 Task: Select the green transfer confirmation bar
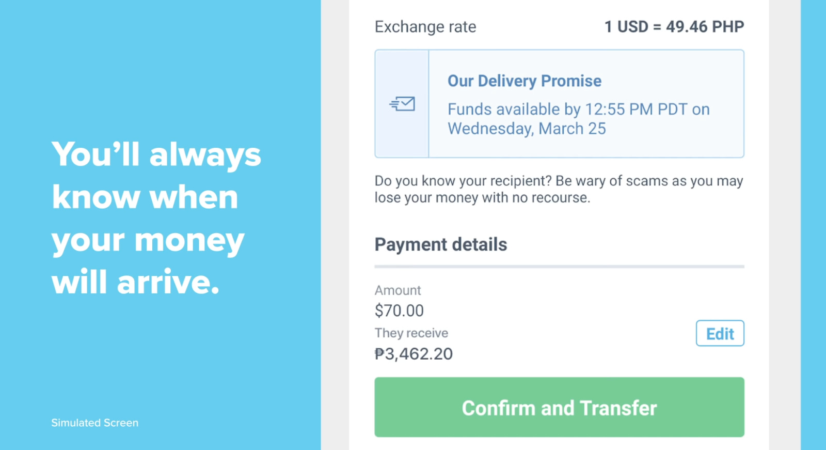(559, 407)
